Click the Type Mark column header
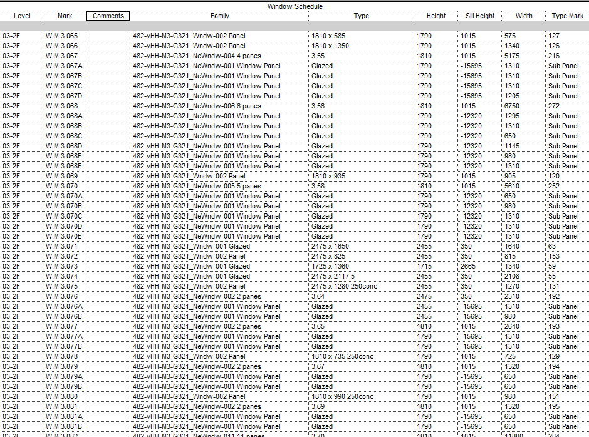 point(567,16)
